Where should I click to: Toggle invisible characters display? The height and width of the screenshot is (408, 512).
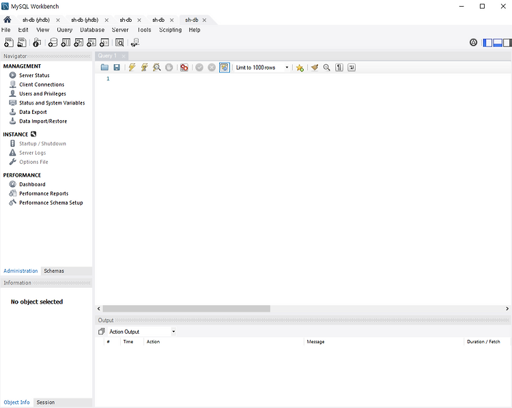coord(339,68)
